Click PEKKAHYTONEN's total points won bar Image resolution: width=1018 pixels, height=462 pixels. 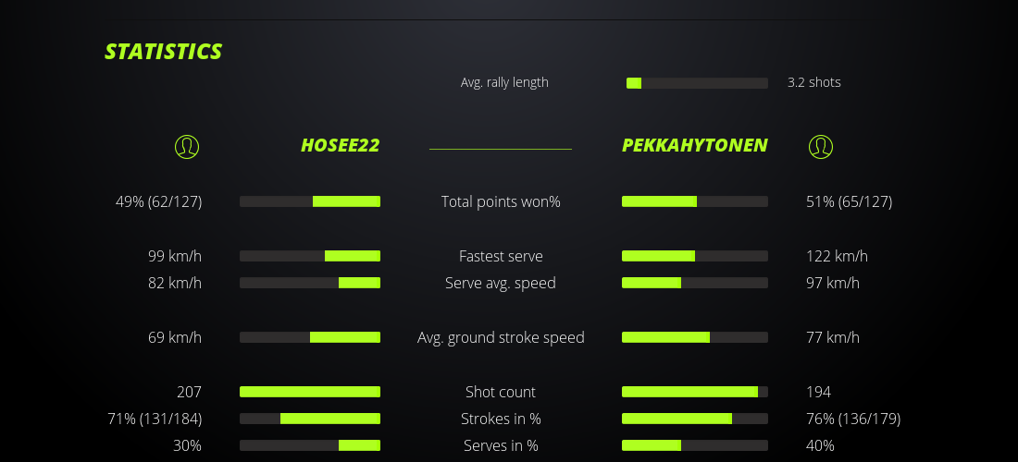[x=694, y=201]
